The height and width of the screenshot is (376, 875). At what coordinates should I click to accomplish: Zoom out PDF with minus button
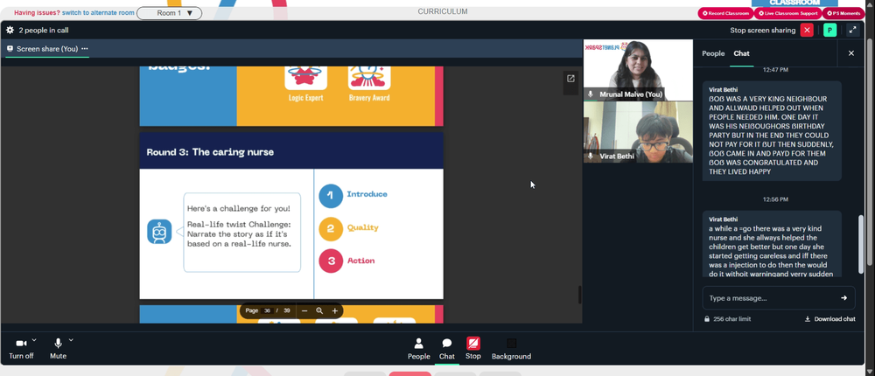click(x=304, y=310)
